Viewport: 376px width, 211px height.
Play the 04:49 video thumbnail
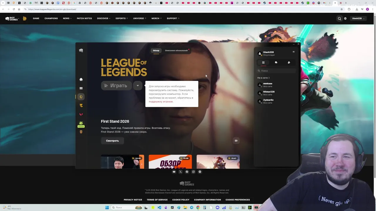(122, 162)
